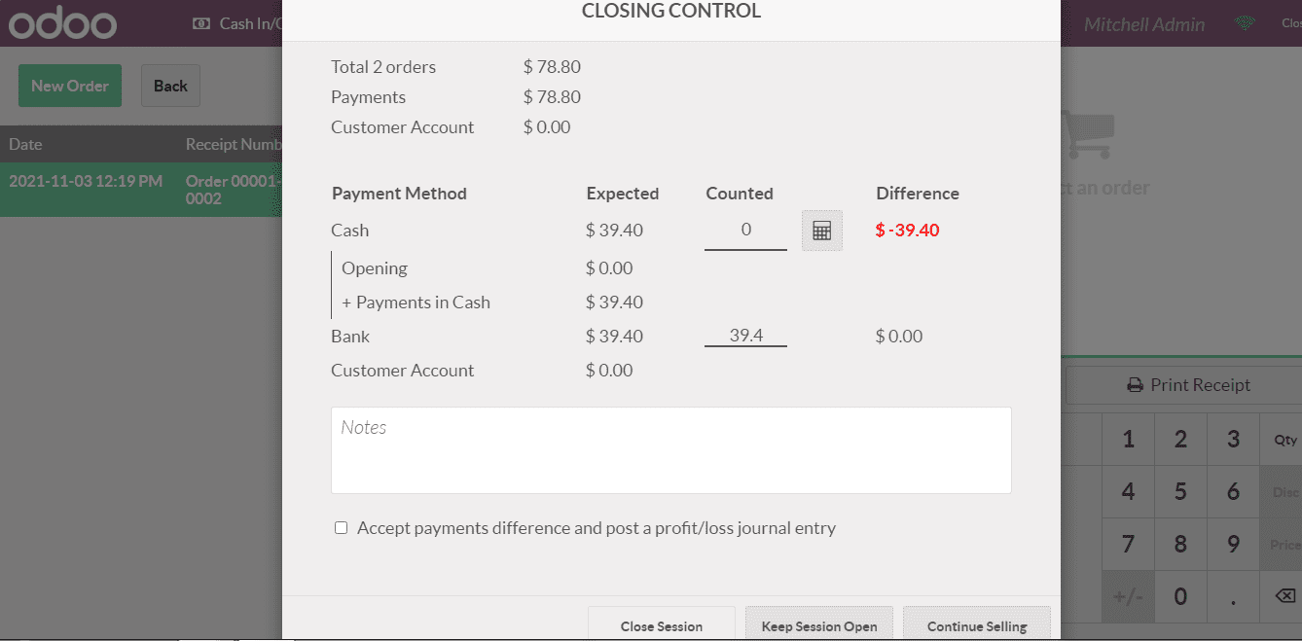Image resolution: width=1302 pixels, height=641 pixels.
Task: Open the cash calculator icon
Action: click(821, 231)
